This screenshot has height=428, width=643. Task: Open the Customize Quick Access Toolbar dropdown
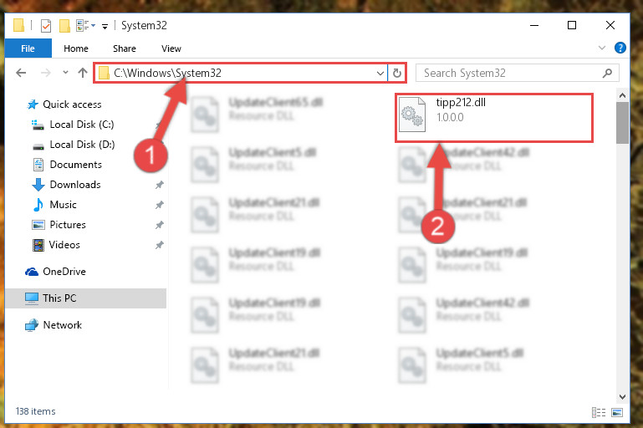[105, 27]
